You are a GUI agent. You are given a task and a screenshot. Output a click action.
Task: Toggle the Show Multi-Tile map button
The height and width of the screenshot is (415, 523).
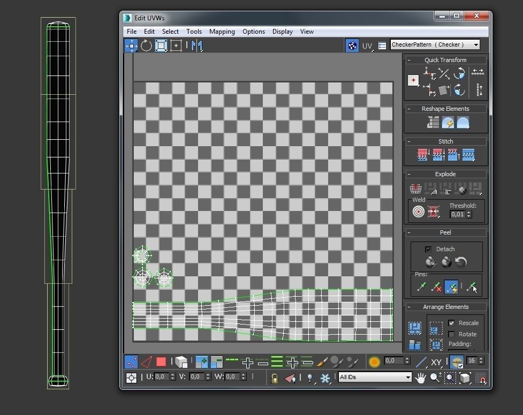352,46
